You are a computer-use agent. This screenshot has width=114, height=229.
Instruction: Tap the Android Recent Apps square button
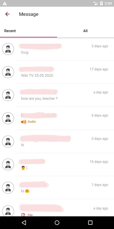(x=90, y=223)
